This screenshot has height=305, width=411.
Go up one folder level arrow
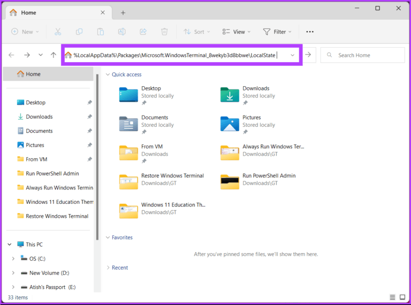[x=54, y=55]
